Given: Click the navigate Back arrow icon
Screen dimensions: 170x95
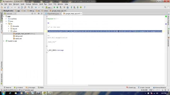Looking at the screenshot, I should point(36,7).
